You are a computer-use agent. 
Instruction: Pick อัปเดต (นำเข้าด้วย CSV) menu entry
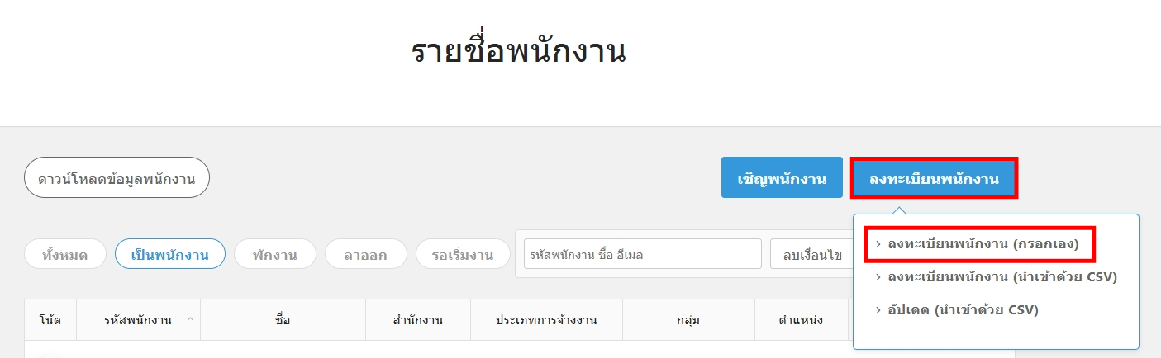click(x=963, y=310)
